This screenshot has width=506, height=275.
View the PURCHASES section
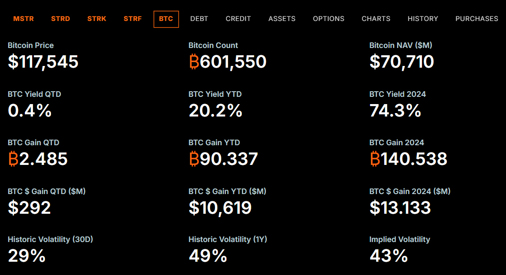pos(477,18)
